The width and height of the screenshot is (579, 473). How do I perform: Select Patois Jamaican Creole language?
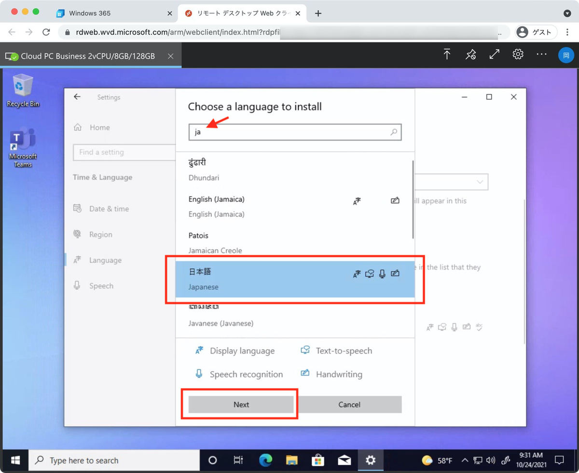[x=295, y=243]
